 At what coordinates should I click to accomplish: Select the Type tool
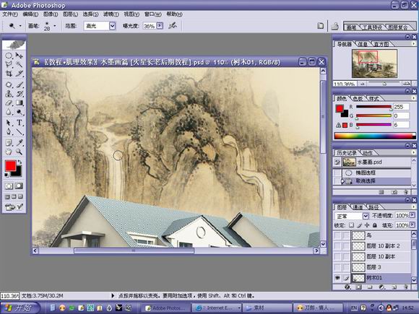[20, 123]
